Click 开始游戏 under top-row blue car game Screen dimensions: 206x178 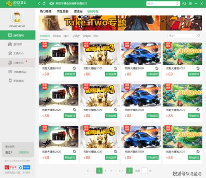pos(152,74)
